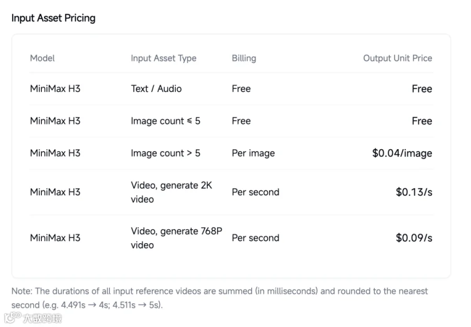The width and height of the screenshot is (471, 327).
Task: Click the Per image billing cell
Action: [x=253, y=153]
